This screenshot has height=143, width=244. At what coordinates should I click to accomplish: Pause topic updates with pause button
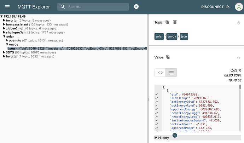(x=136, y=6)
